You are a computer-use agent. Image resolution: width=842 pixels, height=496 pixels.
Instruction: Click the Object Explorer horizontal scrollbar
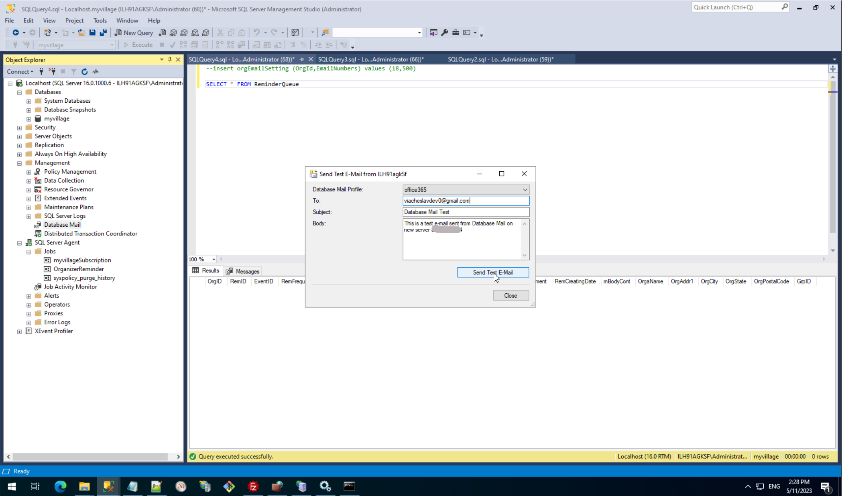[x=90, y=457]
